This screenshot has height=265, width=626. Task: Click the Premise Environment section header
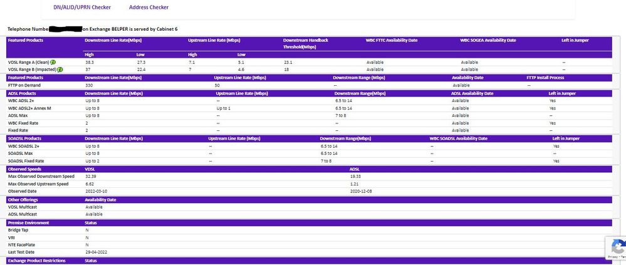click(x=28, y=222)
